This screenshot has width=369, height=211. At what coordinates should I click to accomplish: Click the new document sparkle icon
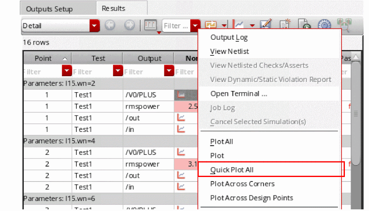pyautogui.click(x=285, y=24)
